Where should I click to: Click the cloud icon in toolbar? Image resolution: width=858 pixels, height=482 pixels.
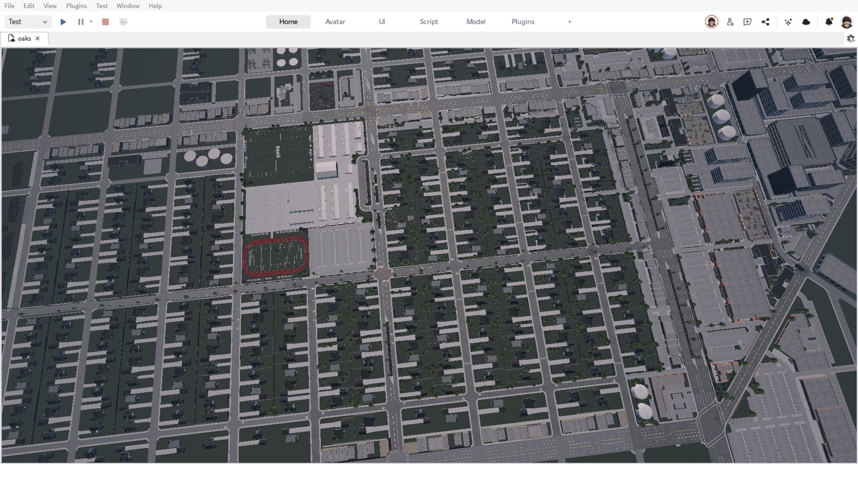coord(806,22)
